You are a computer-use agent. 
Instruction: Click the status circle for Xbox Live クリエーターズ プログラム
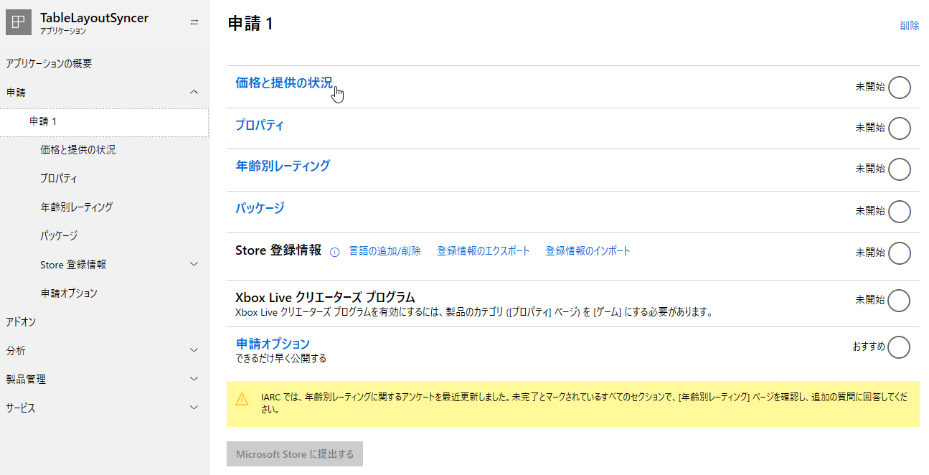pos(900,301)
